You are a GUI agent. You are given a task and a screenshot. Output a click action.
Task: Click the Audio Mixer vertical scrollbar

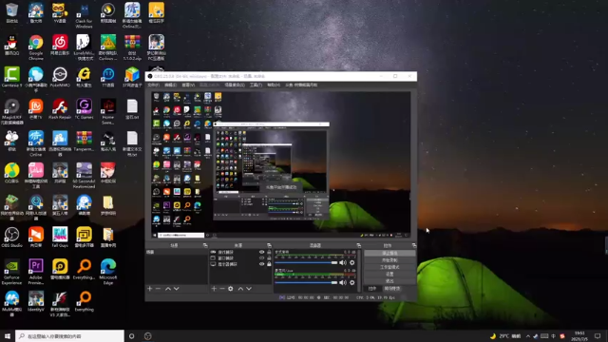(360, 271)
